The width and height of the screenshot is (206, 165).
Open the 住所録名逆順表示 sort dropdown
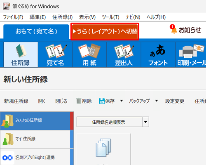coord(113,122)
